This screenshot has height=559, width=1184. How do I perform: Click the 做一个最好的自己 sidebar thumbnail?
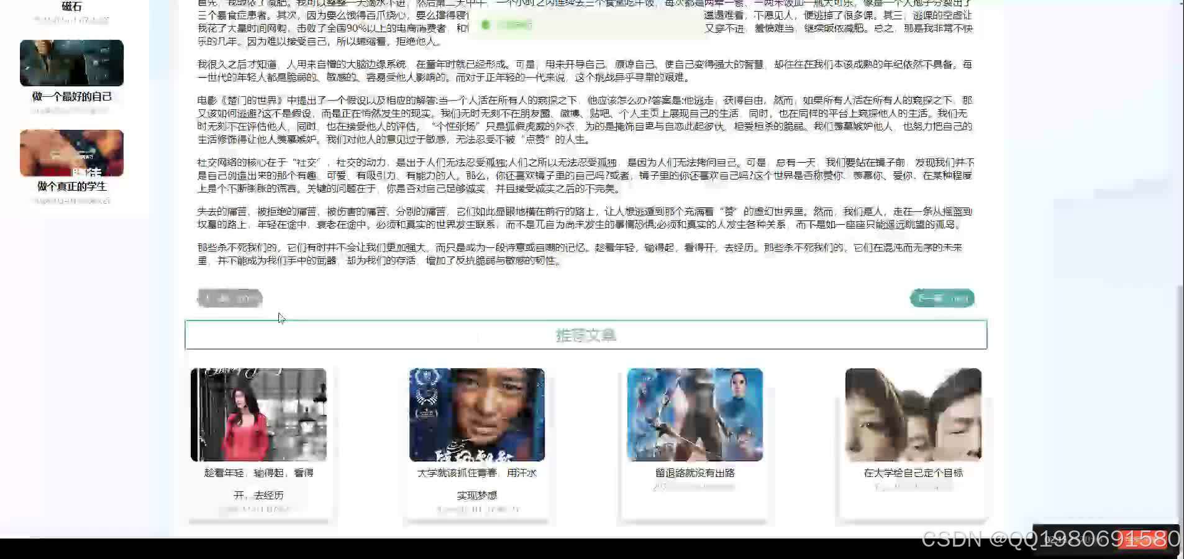click(71, 62)
